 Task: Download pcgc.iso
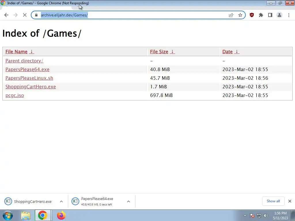pyautogui.click(x=15, y=96)
